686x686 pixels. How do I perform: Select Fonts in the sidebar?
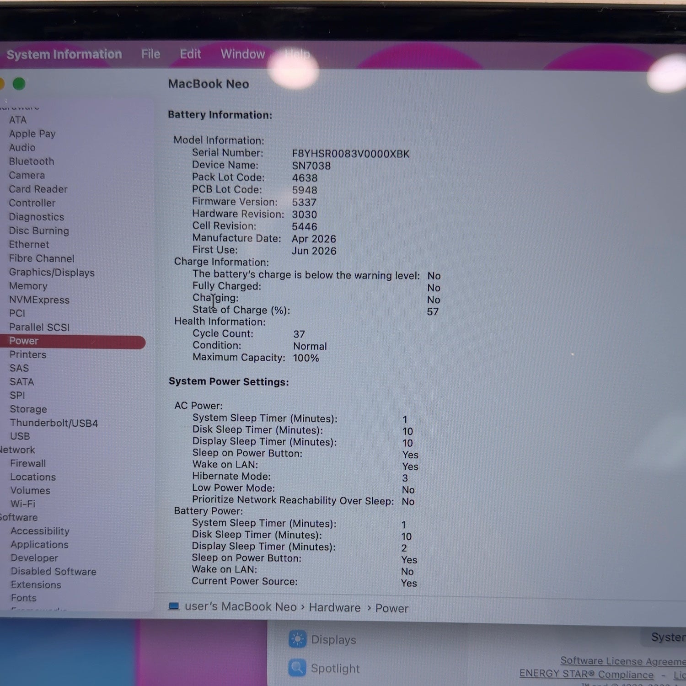click(23, 598)
